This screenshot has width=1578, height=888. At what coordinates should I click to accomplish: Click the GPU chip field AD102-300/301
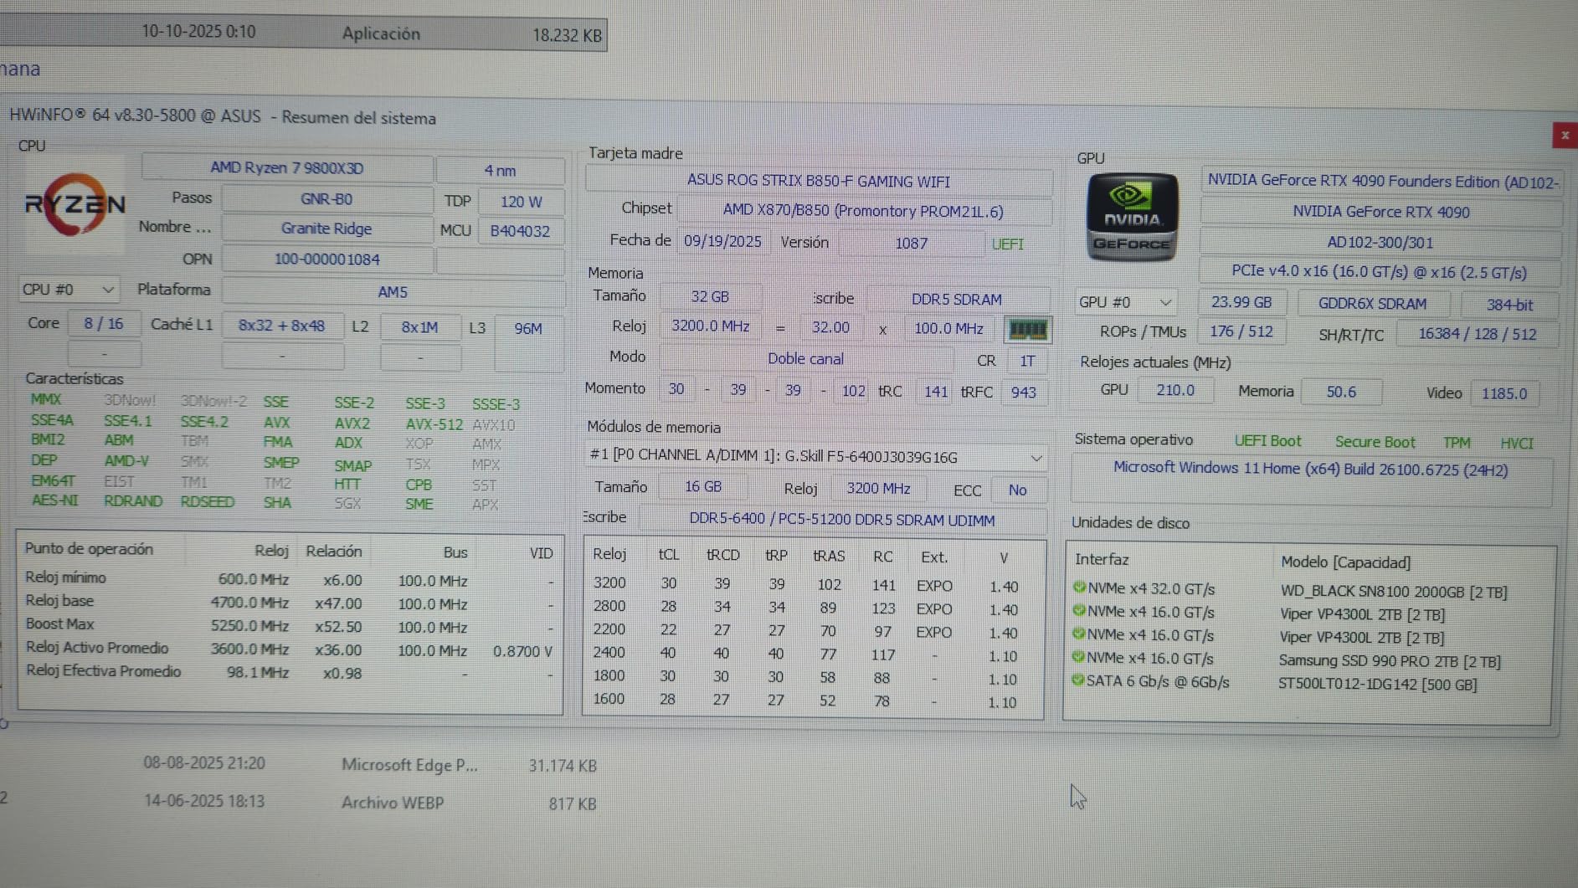(x=1380, y=243)
